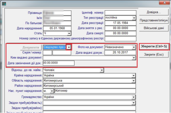The height and width of the screenshot is (113, 171).
Task: Open Військові дані section
Action: [154, 28]
